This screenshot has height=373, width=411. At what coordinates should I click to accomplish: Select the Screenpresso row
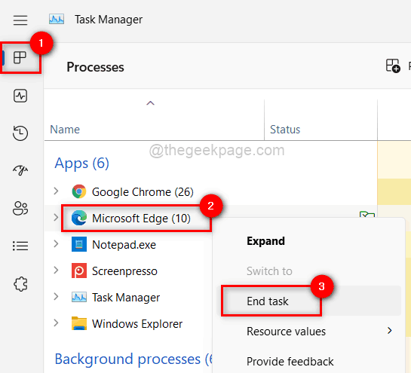128,271
